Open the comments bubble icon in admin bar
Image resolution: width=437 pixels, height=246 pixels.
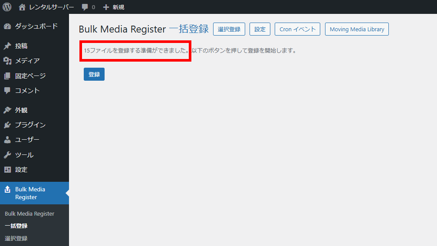pos(85,7)
